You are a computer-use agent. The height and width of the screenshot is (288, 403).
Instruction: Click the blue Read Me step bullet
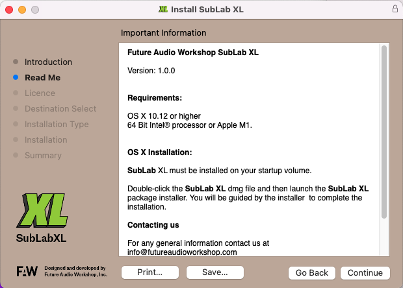(x=15, y=78)
